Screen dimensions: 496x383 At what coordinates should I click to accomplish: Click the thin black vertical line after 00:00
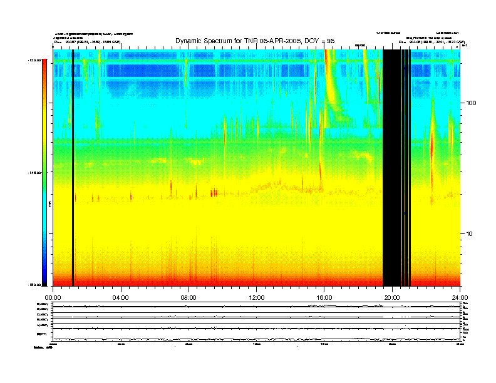[x=73, y=169]
